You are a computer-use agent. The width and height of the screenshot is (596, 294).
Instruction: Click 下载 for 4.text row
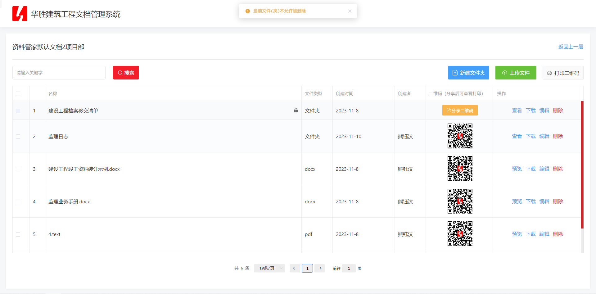pos(531,234)
